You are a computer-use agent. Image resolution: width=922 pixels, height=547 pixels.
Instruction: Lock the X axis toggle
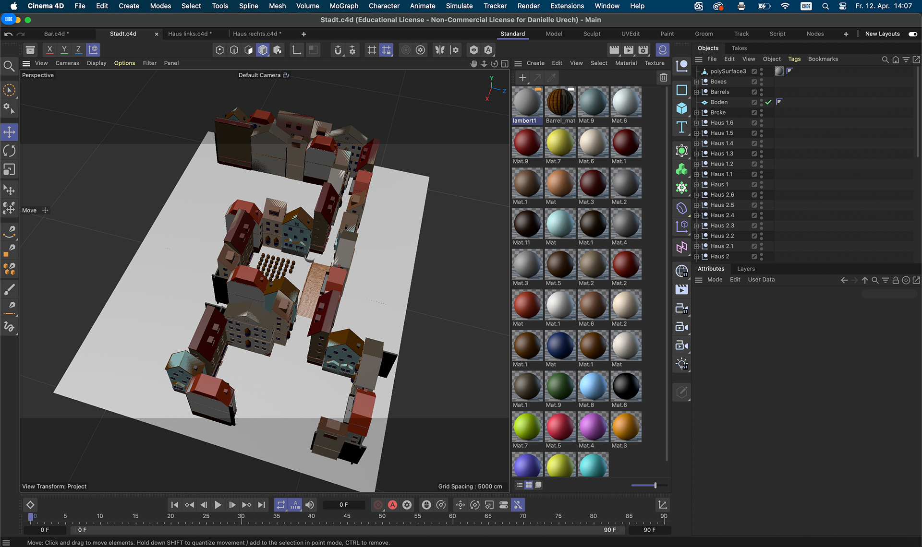(49, 49)
